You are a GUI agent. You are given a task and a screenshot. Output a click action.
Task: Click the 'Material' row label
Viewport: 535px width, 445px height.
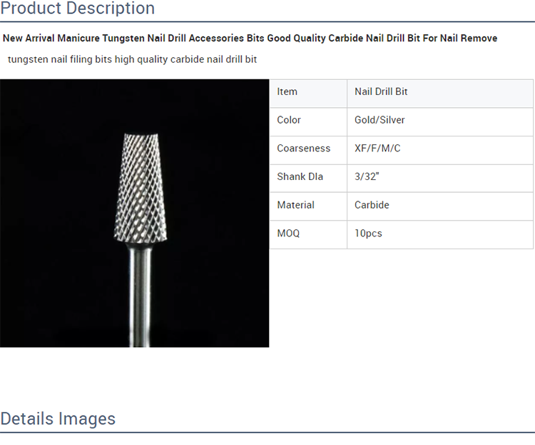click(295, 205)
